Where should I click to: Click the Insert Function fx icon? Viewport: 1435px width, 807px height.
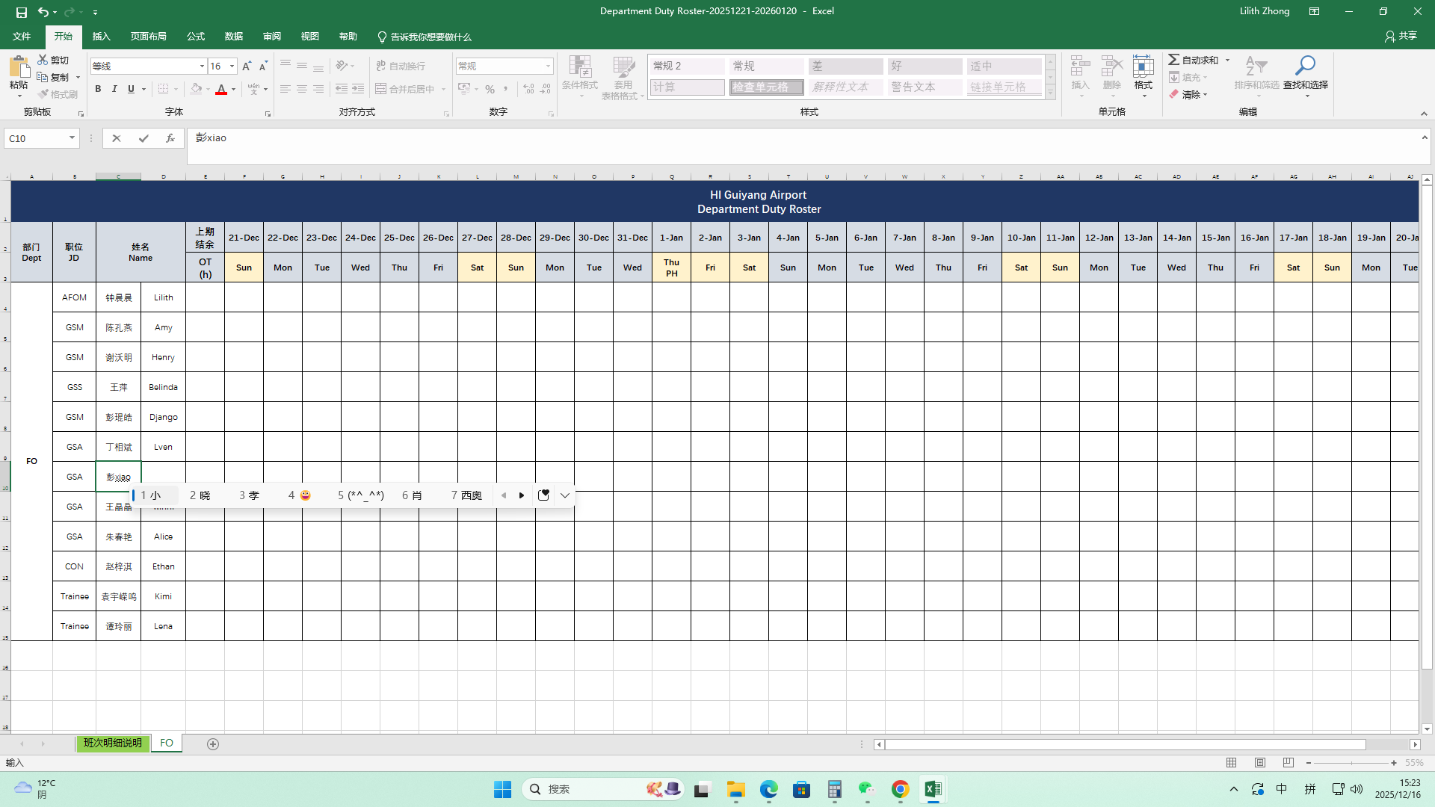pos(170,138)
